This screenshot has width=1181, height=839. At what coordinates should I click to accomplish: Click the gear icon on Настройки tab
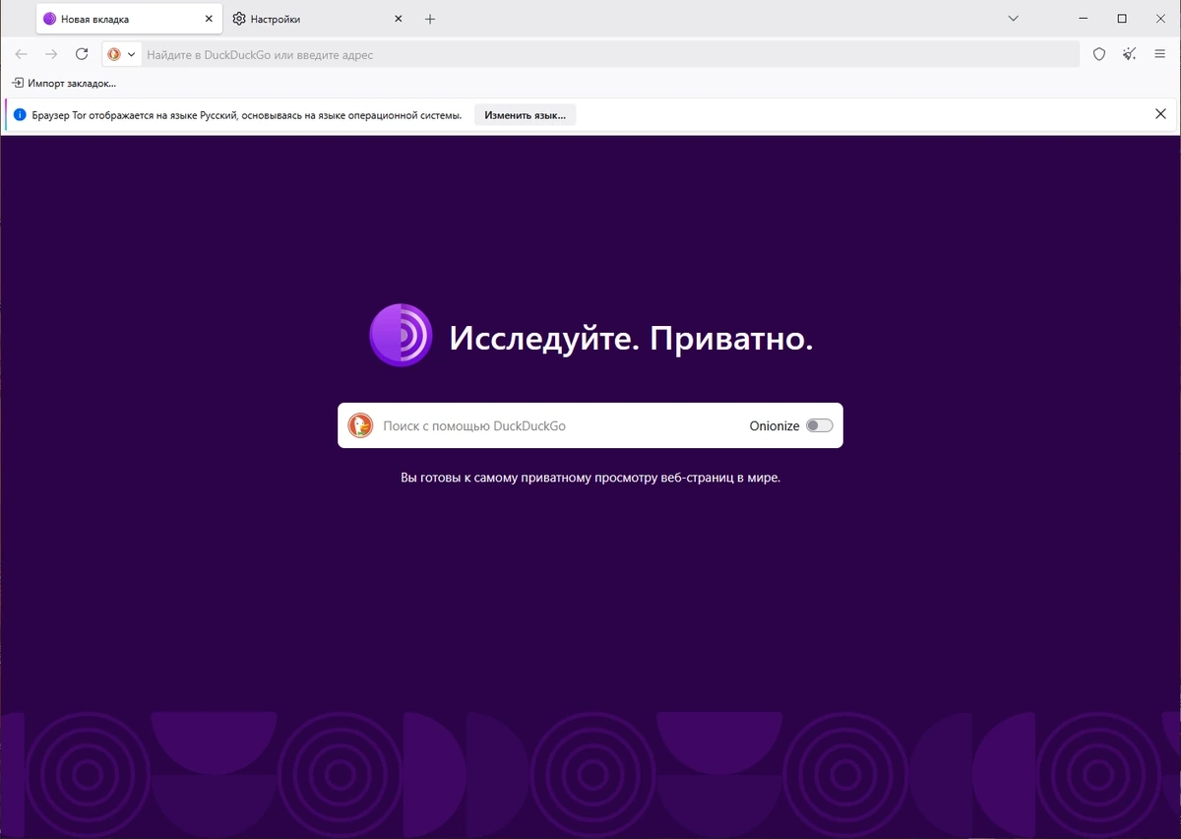pyautogui.click(x=238, y=19)
